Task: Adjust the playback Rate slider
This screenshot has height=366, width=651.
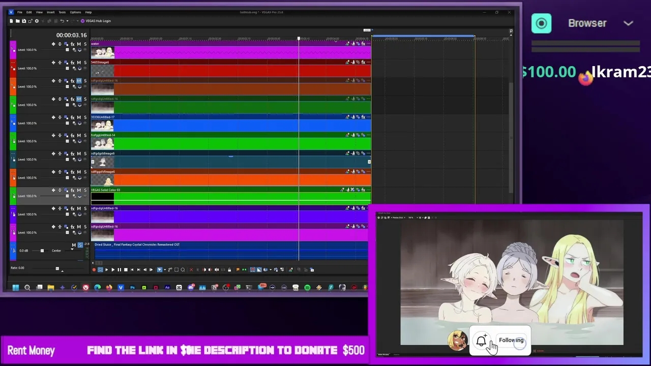Action: pyautogui.click(x=57, y=268)
